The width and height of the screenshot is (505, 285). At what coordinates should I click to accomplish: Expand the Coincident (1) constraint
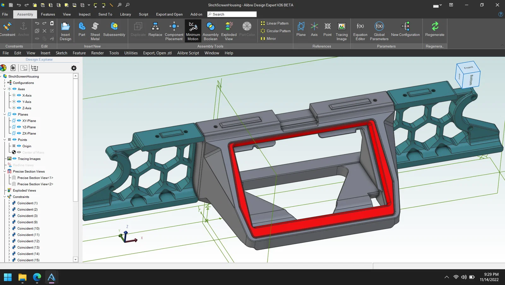point(9,203)
